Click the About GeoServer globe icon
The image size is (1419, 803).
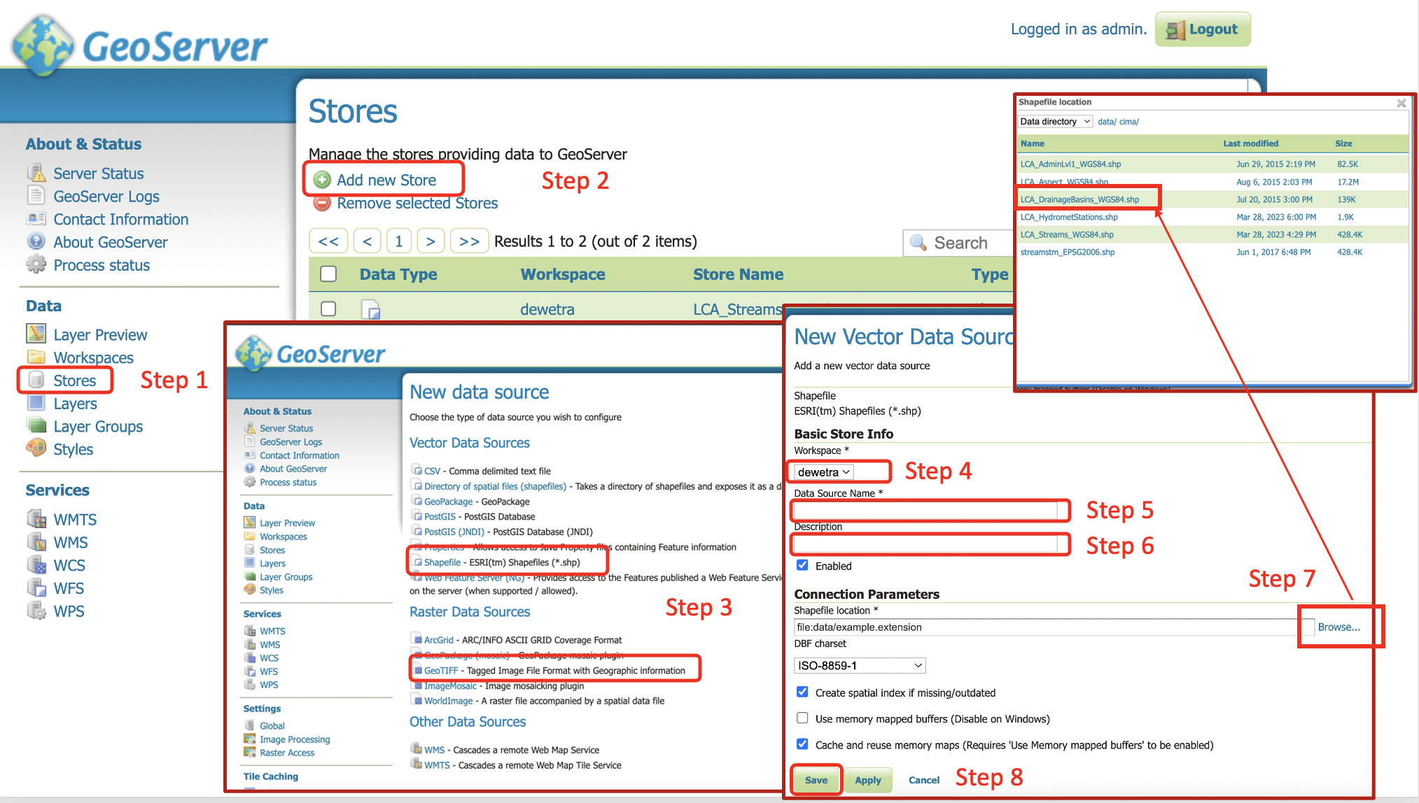coord(36,241)
